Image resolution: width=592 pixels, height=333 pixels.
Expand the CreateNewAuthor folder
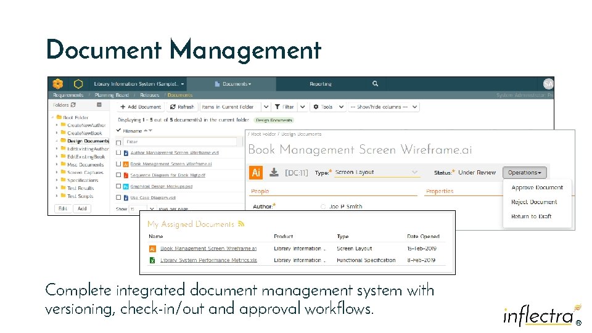click(57, 125)
